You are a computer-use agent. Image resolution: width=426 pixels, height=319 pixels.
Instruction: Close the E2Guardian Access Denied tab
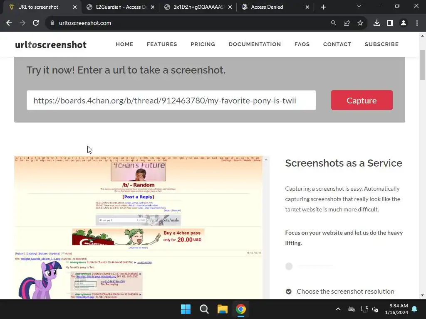click(x=153, y=7)
